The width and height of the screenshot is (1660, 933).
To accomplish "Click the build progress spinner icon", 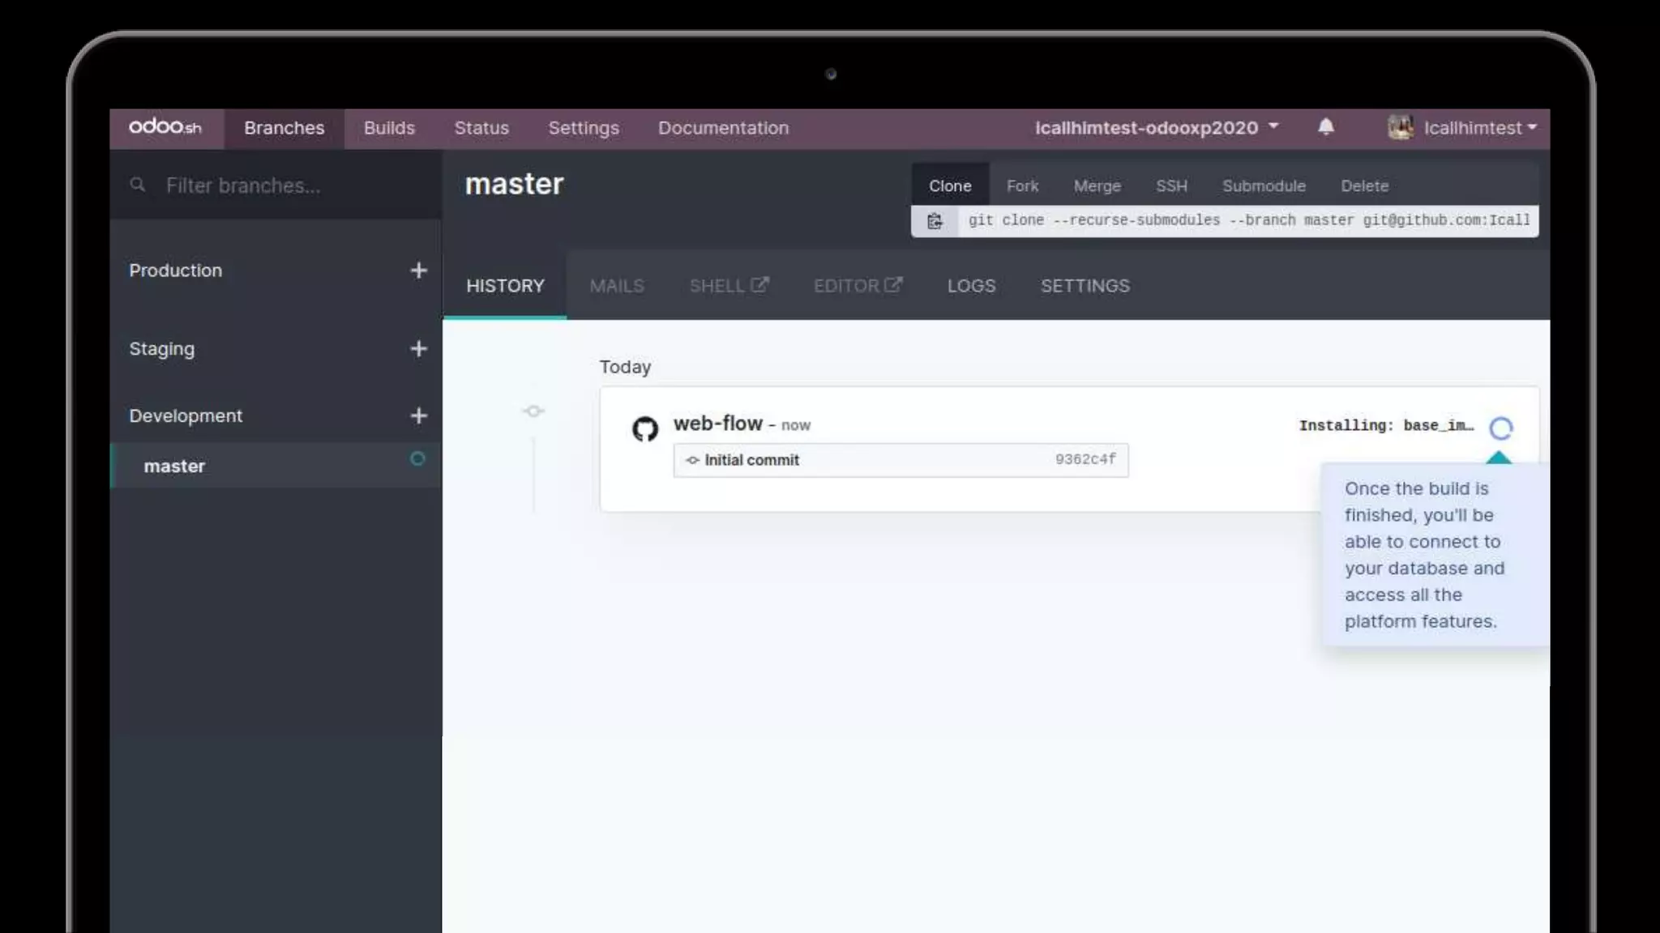I will [1500, 428].
